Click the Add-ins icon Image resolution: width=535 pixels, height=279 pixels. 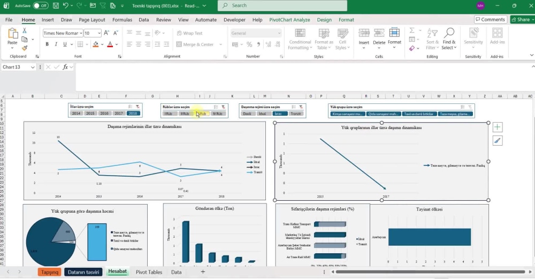(497, 33)
